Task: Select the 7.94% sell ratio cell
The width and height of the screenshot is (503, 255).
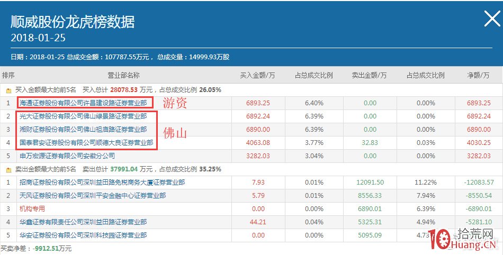Action: click(426, 195)
